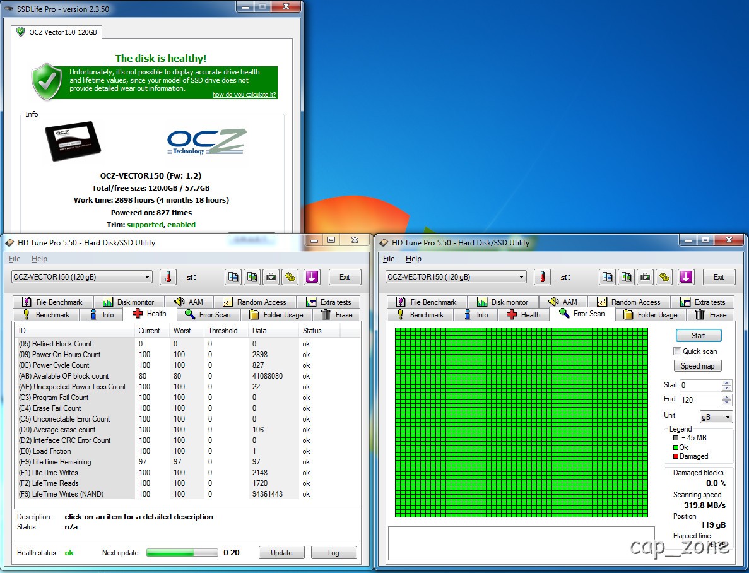Click green Ok legend swatch
The height and width of the screenshot is (573, 749).
pos(676,447)
